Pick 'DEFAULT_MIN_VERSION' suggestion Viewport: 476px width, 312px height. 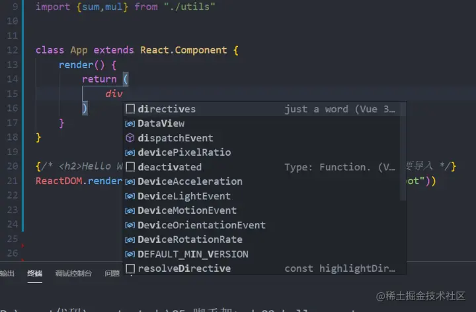click(x=262, y=254)
